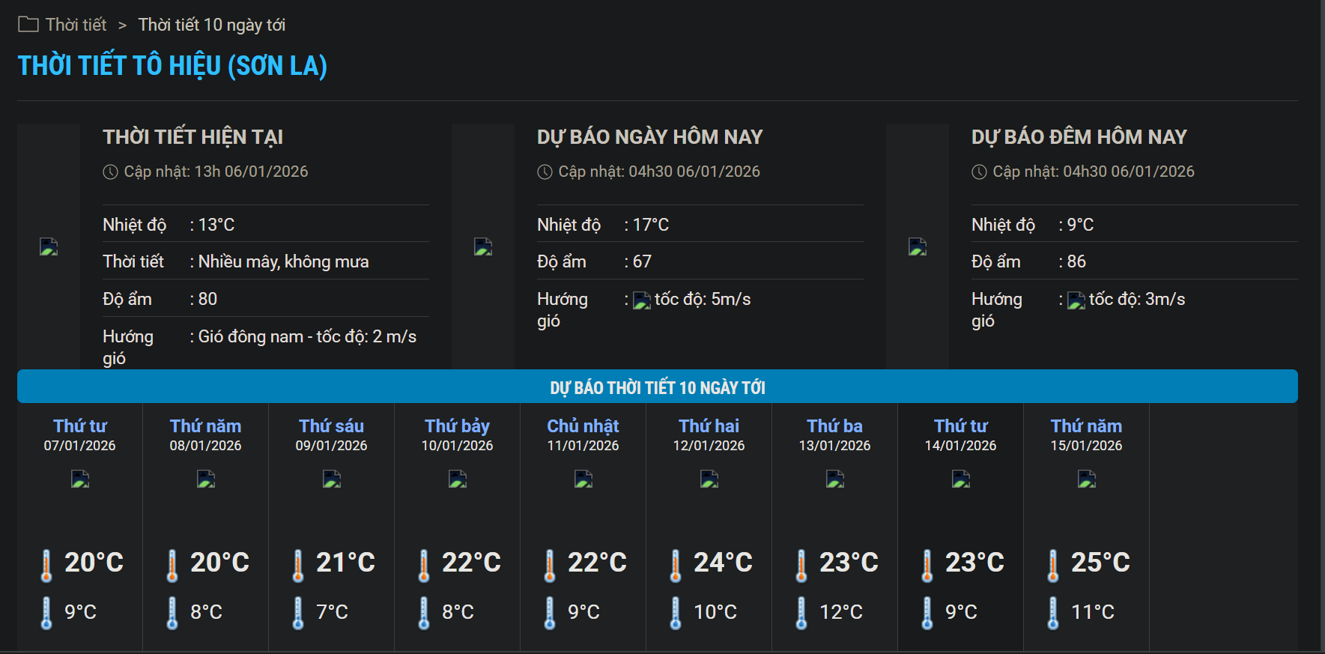
Task: Select the Chủ nhật 11/01/2026 forecast day
Action: click(583, 435)
